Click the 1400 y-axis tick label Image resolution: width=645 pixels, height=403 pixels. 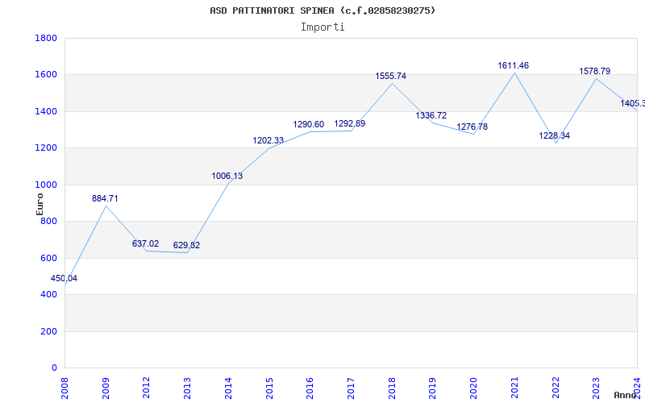[46, 111]
